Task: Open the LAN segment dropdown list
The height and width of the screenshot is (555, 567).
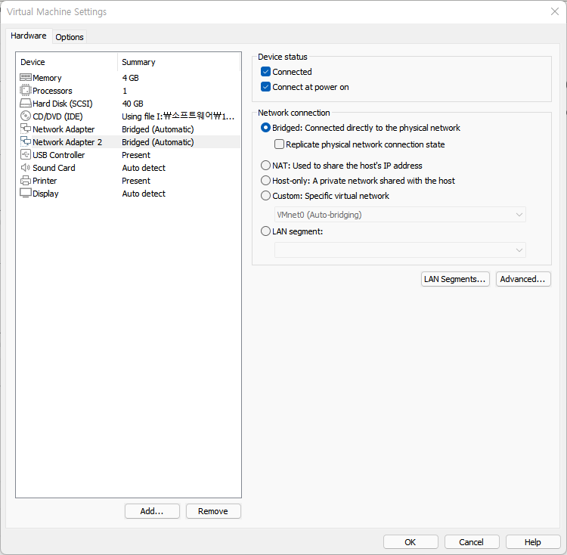Action: [x=400, y=250]
